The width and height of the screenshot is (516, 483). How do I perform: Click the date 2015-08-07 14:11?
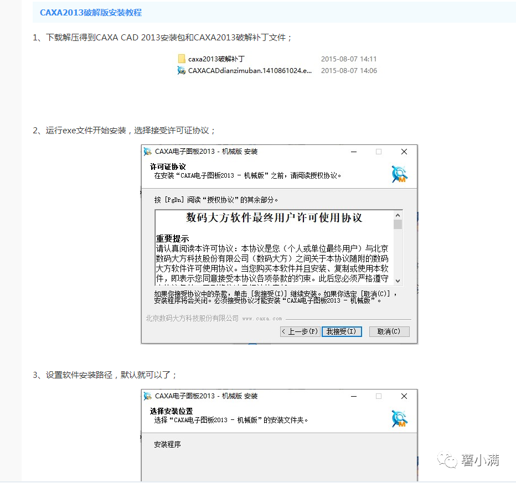(349, 59)
